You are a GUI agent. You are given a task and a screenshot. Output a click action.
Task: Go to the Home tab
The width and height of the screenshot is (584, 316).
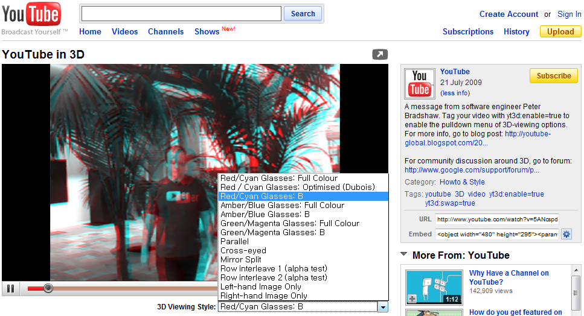[x=90, y=31]
